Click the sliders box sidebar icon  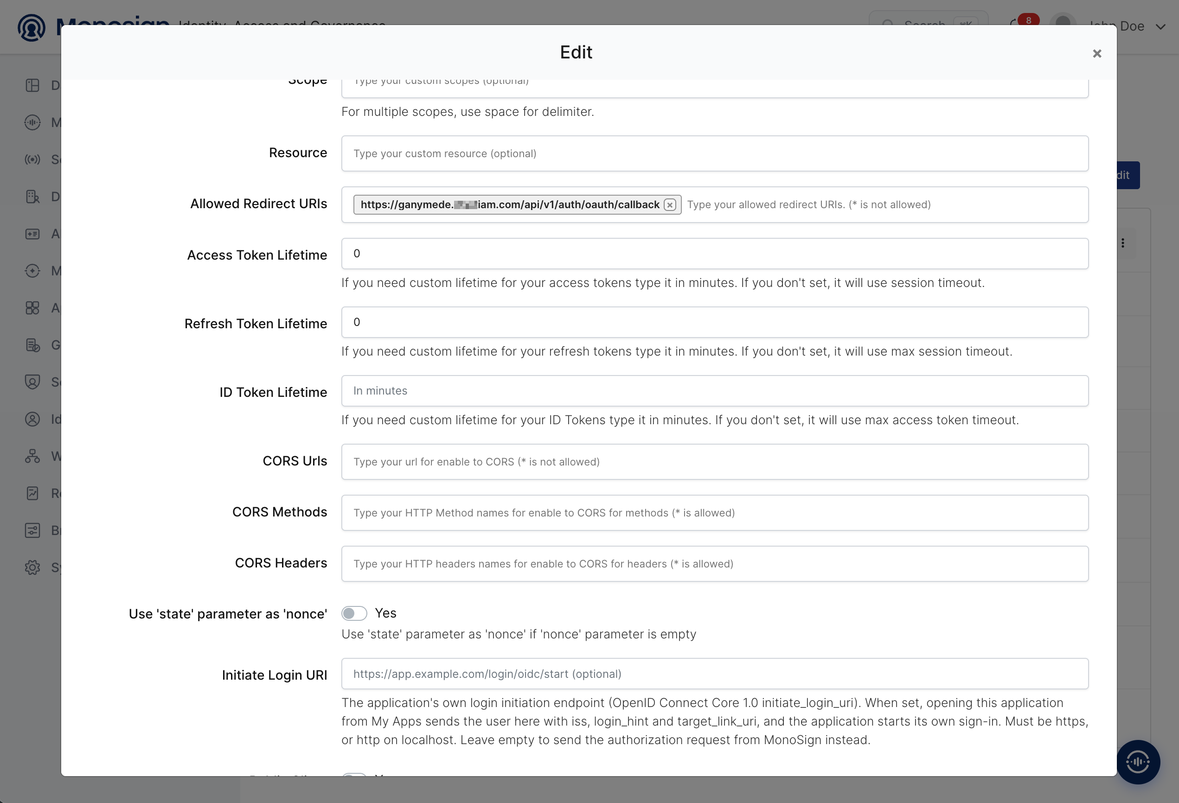[32, 530]
